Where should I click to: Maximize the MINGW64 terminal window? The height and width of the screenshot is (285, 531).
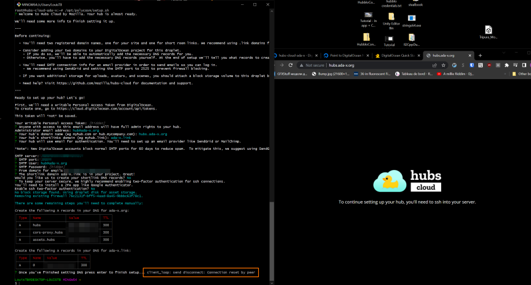pyautogui.click(x=254, y=4)
